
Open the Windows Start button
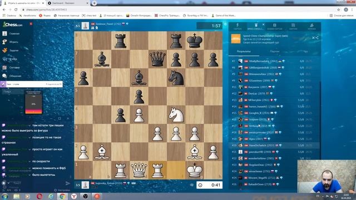click(x=5, y=196)
